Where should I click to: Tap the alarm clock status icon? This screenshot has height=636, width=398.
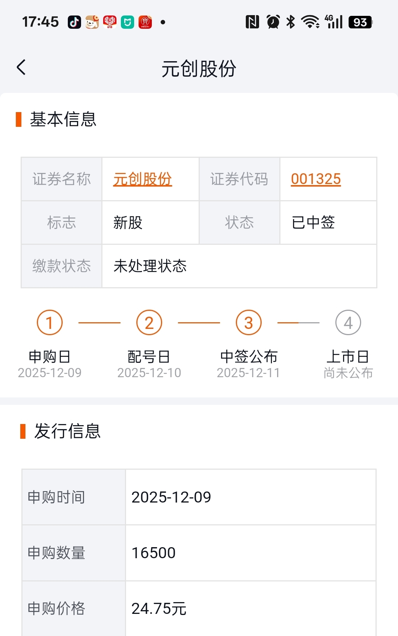pos(273,22)
